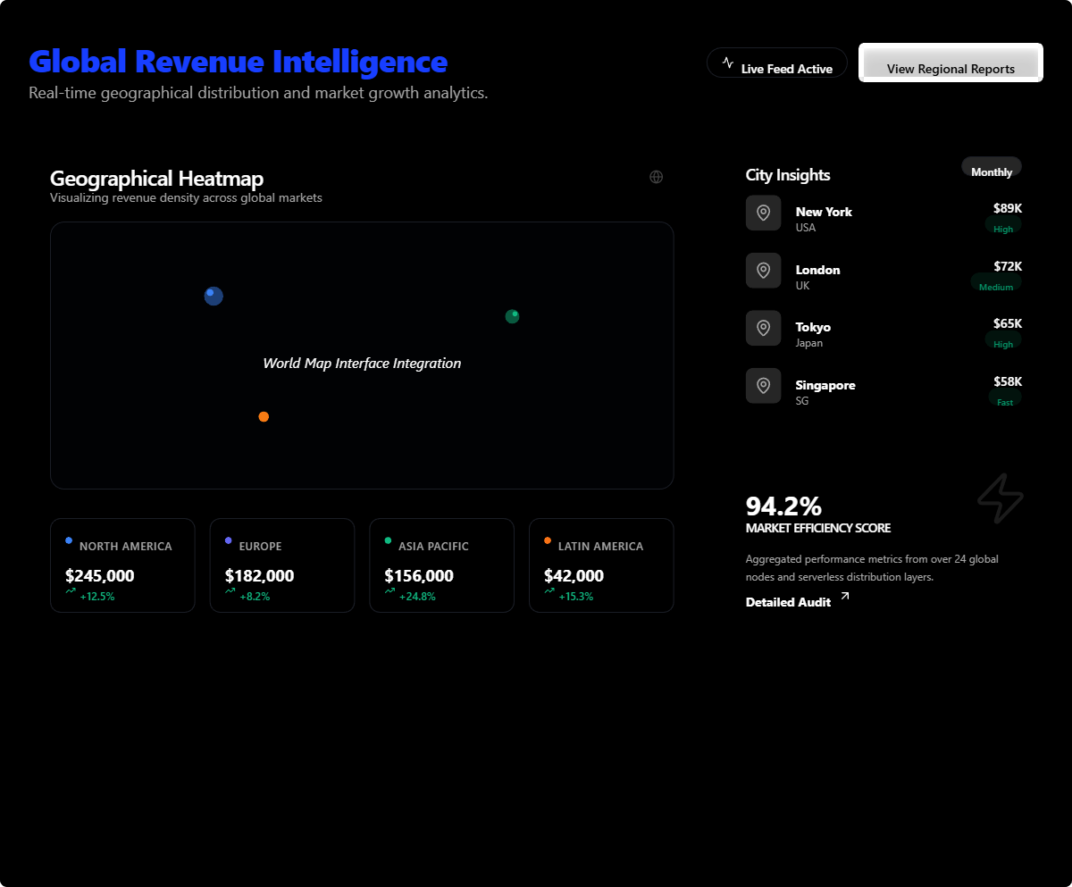Toggle the Live Feed Active indicator
Image resolution: width=1072 pixels, height=887 pixels.
click(776, 63)
